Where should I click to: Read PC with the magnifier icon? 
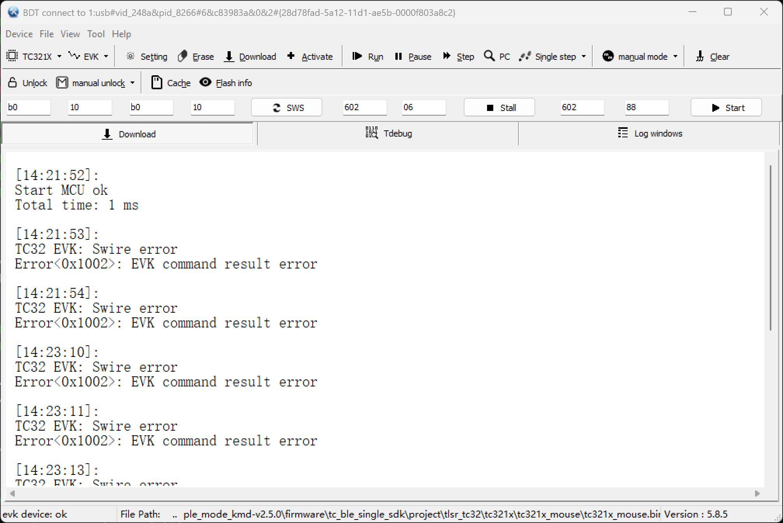tap(489, 56)
